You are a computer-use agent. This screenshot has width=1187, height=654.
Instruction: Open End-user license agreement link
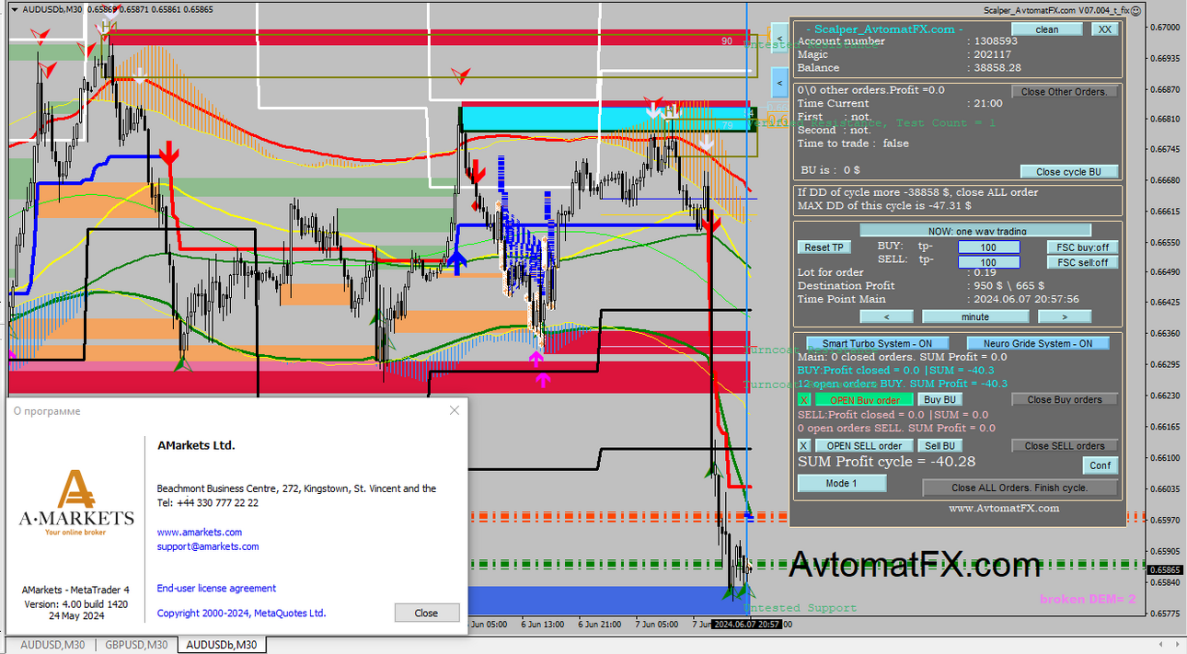pos(216,589)
